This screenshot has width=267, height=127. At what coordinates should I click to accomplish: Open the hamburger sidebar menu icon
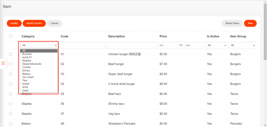click(x=3, y=63)
